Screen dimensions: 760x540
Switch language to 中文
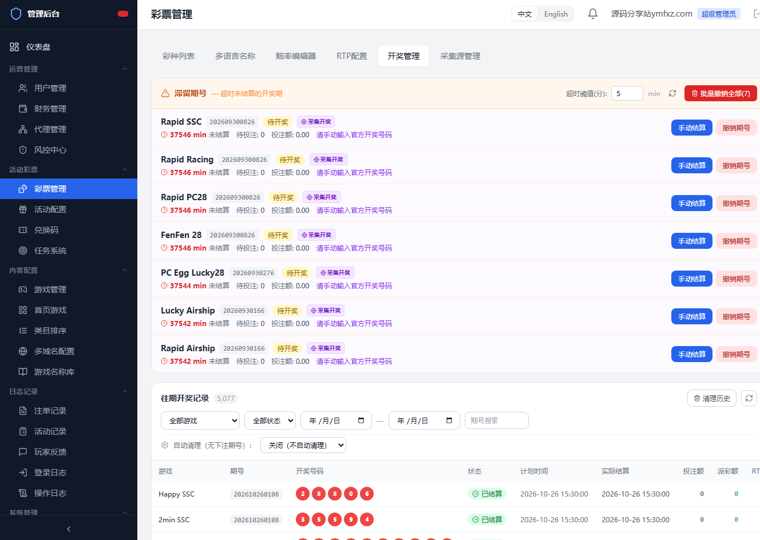point(525,14)
